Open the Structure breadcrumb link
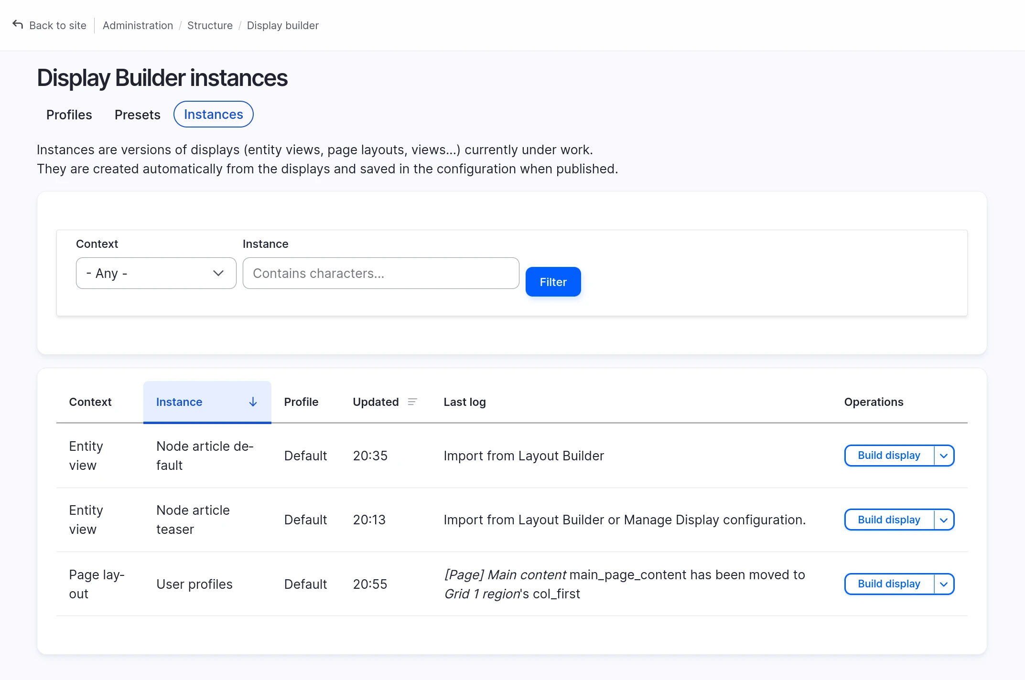 click(210, 25)
